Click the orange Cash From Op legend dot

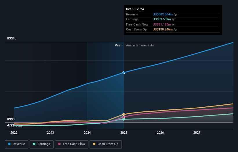coord(94,144)
